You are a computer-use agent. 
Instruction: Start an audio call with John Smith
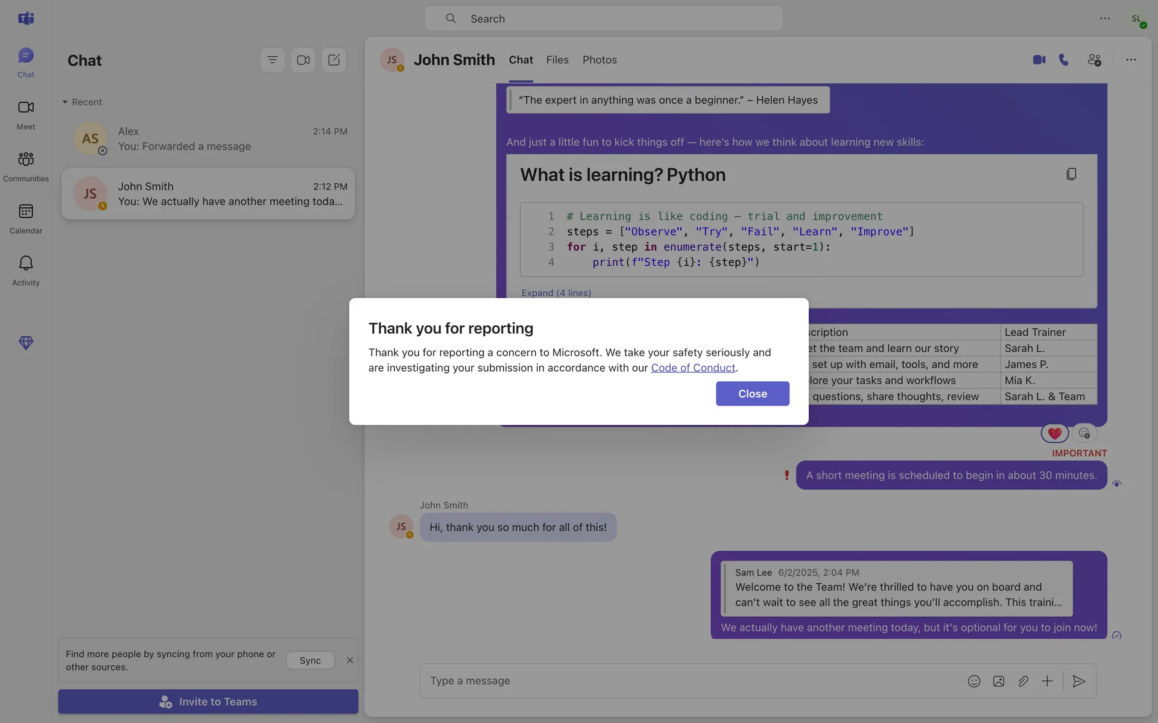1064,60
